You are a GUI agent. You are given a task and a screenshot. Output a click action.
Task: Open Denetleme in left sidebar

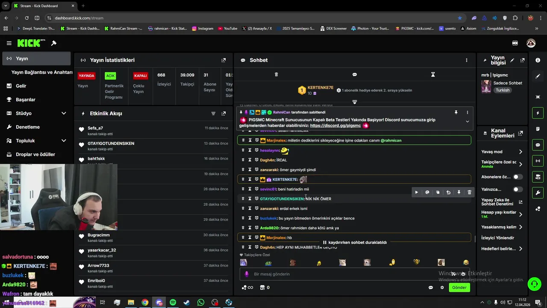click(36, 127)
